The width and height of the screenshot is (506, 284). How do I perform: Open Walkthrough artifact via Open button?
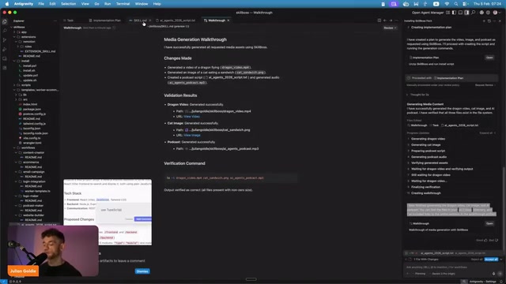point(489,223)
